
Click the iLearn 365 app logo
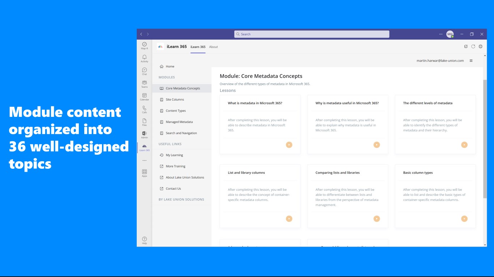pyautogui.click(x=161, y=47)
